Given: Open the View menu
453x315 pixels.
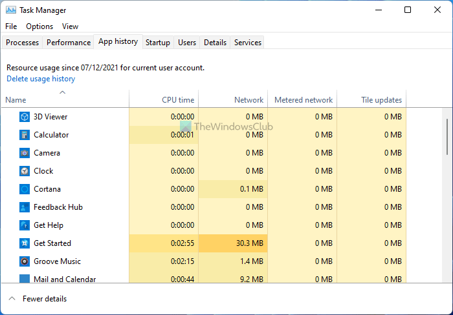Looking at the screenshot, I should 70,26.
